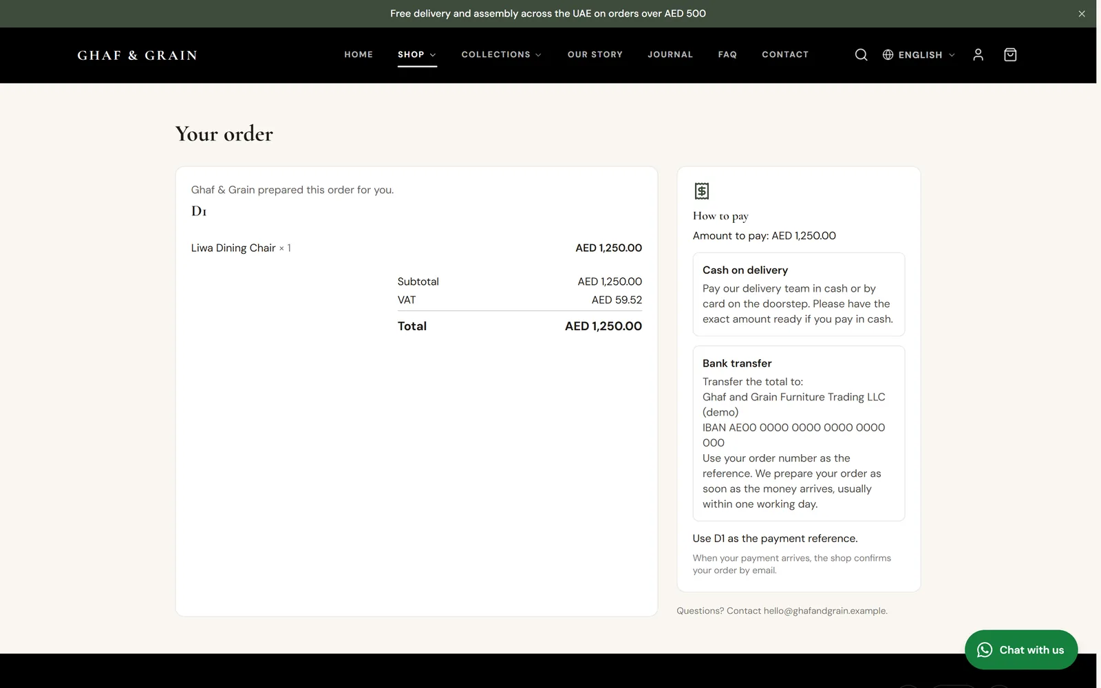The height and width of the screenshot is (688, 1101).
Task: Click the How to pay receipt icon
Action: click(702, 191)
